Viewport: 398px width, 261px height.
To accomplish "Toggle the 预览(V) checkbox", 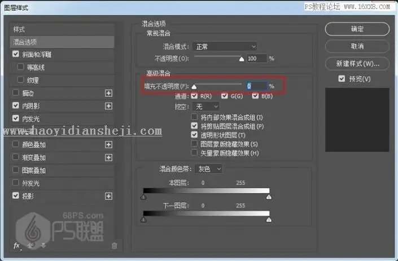I will 342,78.
